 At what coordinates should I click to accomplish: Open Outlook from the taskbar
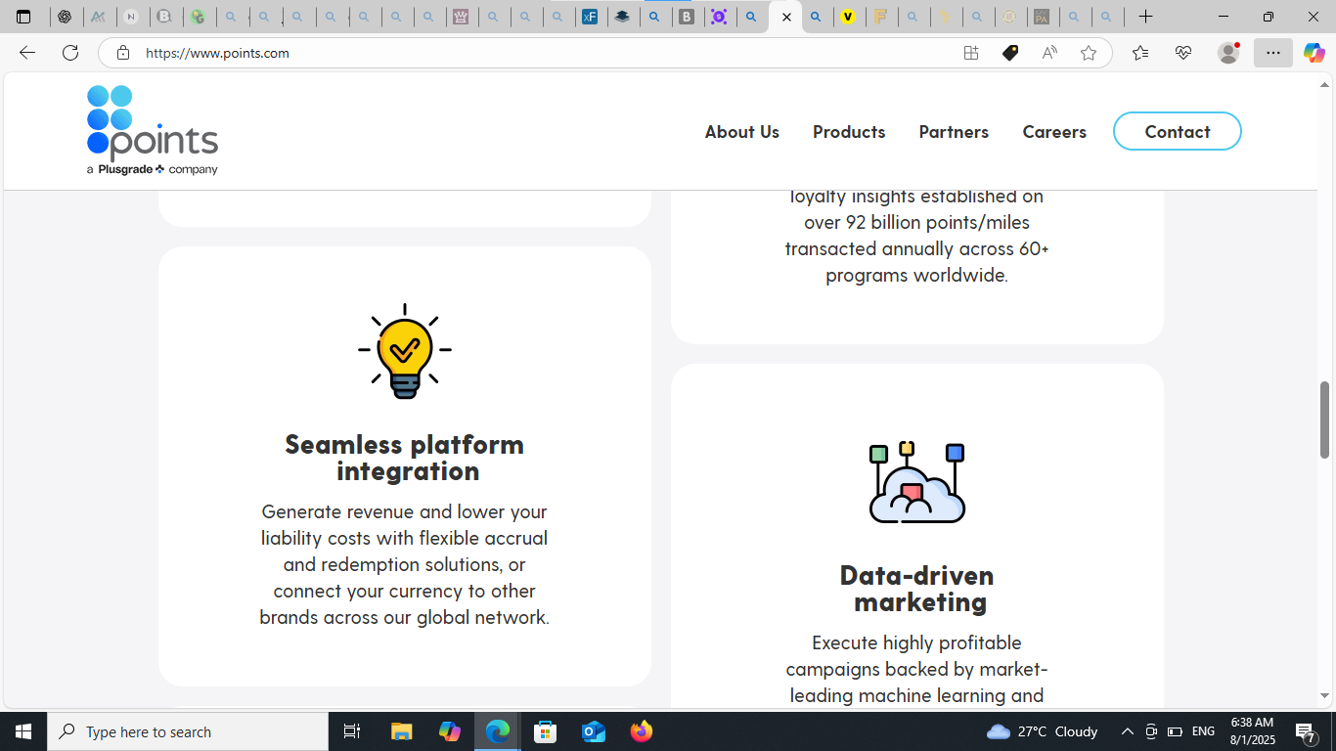(x=594, y=731)
